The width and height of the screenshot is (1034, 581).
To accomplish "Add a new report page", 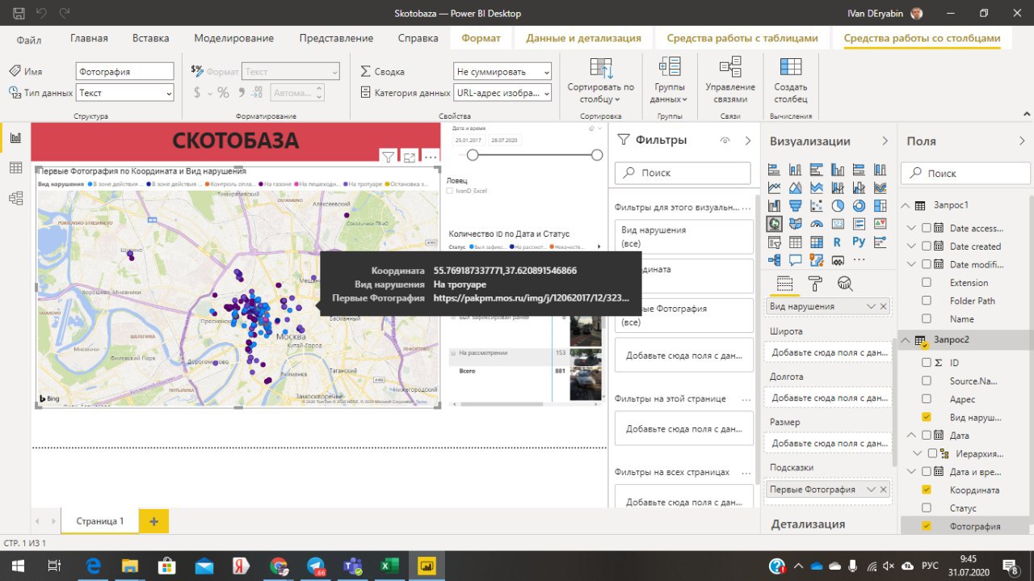I will (153, 521).
